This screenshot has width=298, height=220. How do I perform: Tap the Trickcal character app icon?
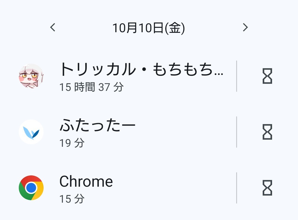[x=31, y=76]
